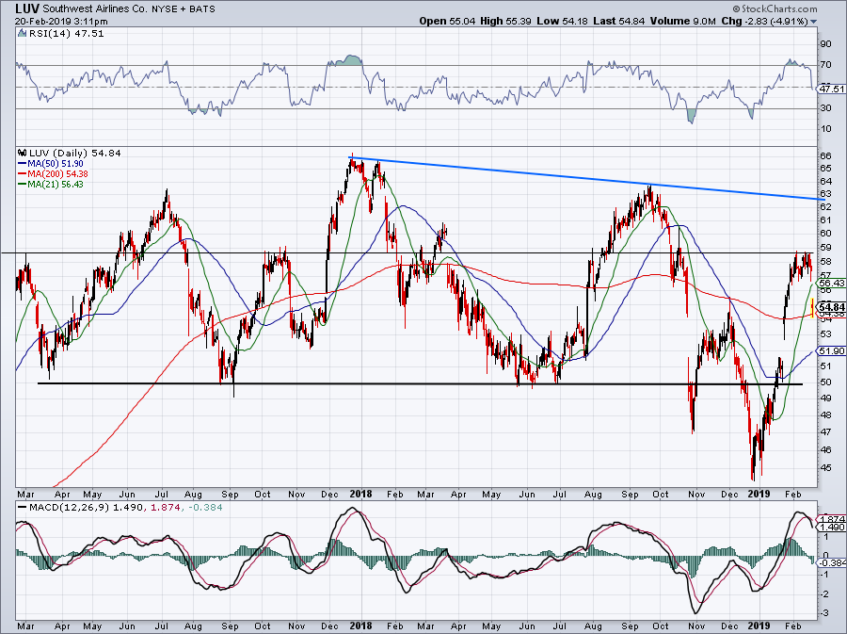Click the green -0.384 histogram value in MACD legend
This screenshot has width=847, height=634.
[x=206, y=508]
